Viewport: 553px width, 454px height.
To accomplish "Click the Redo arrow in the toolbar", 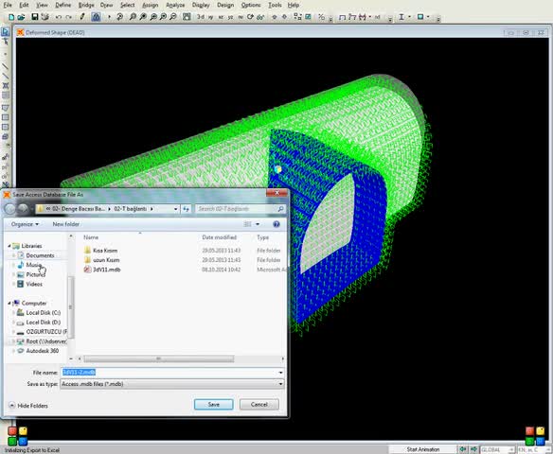I will click(68, 17).
